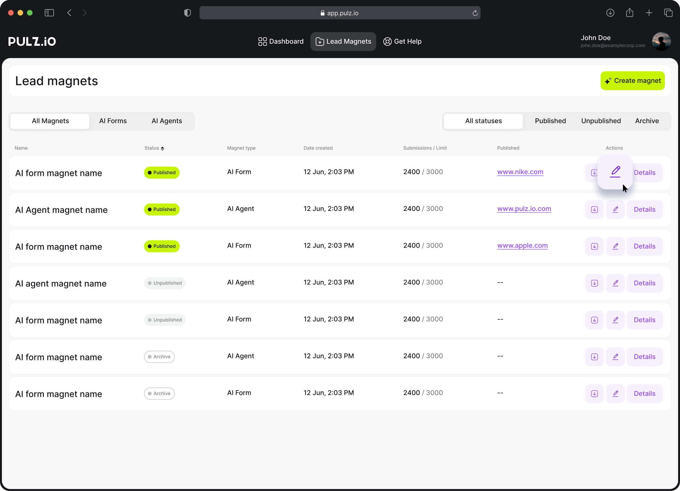
Task: Expand Details for AI form magnet row one
Action: [x=644, y=172]
